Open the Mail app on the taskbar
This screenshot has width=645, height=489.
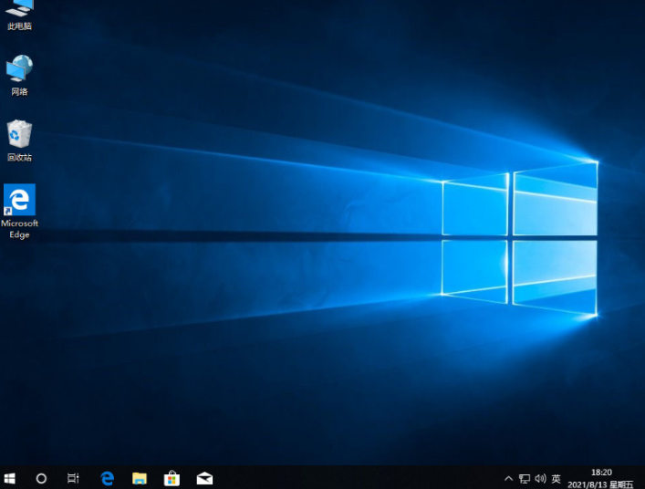pyautogui.click(x=204, y=478)
